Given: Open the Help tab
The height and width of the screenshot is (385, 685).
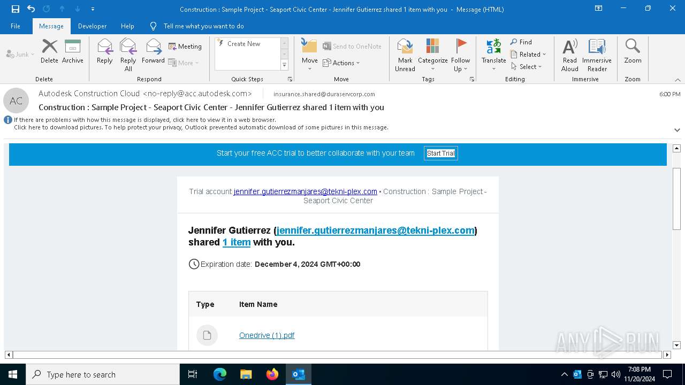Looking at the screenshot, I should coord(127,26).
